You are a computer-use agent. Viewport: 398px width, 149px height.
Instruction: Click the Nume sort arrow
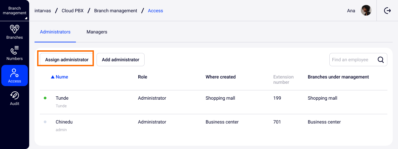[x=52, y=77]
